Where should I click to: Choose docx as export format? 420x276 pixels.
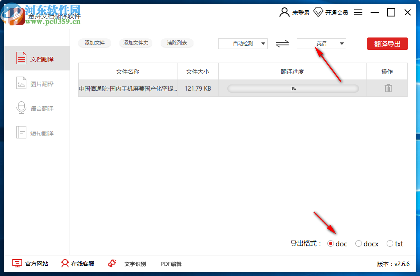[x=358, y=243]
